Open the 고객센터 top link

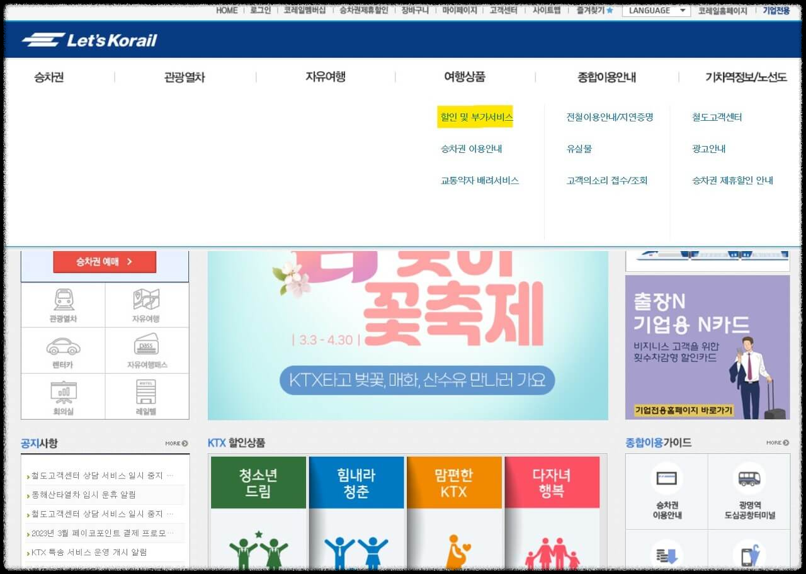pyautogui.click(x=505, y=11)
